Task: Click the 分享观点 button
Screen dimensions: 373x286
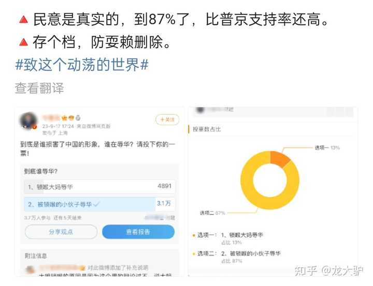Action: (61, 232)
